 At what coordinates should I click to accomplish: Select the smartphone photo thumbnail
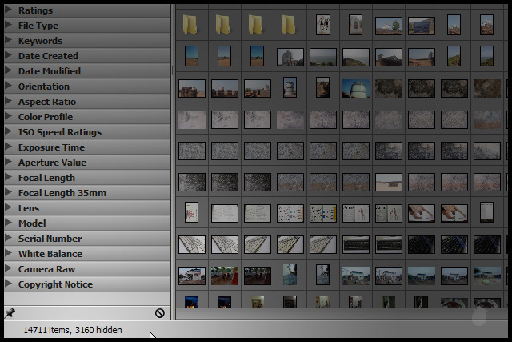[x=486, y=212]
